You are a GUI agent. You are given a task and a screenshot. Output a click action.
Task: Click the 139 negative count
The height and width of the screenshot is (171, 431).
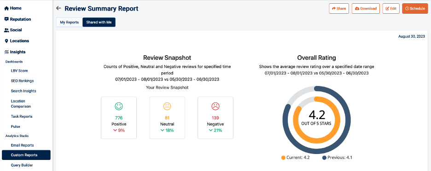pyautogui.click(x=215, y=118)
